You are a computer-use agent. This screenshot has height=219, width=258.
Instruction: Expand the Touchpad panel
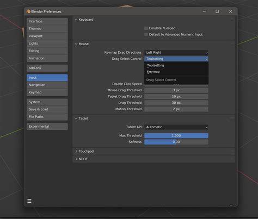point(76,151)
